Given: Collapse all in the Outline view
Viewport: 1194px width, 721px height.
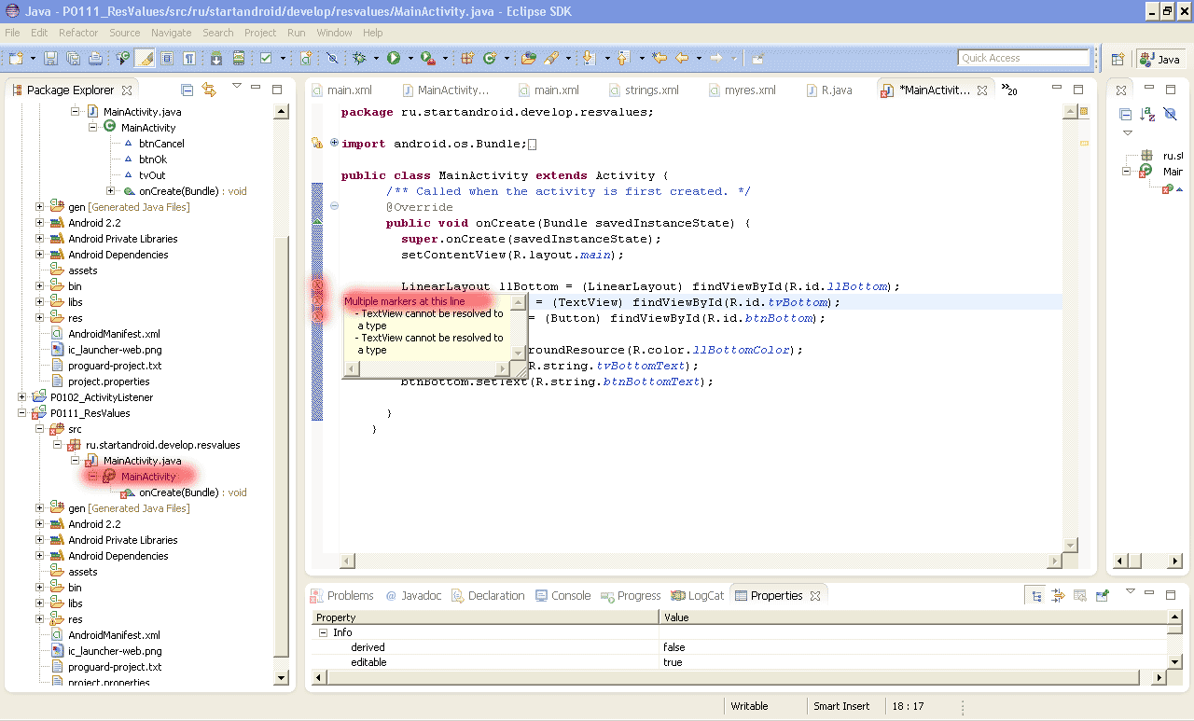Looking at the screenshot, I should pos(1125,114).
